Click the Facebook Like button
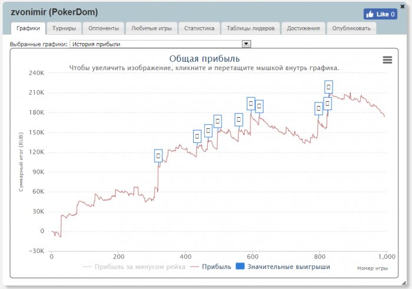This screenshot has height=289, width=412. pos(380,14)
